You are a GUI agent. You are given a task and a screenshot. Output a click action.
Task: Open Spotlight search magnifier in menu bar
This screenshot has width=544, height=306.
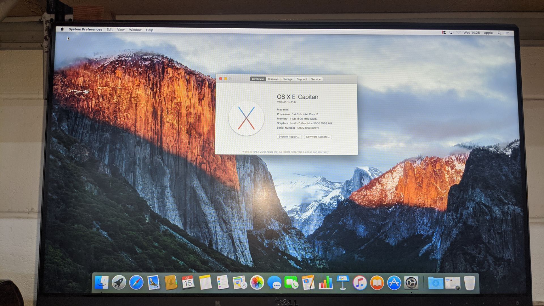(x=499, y=33)
